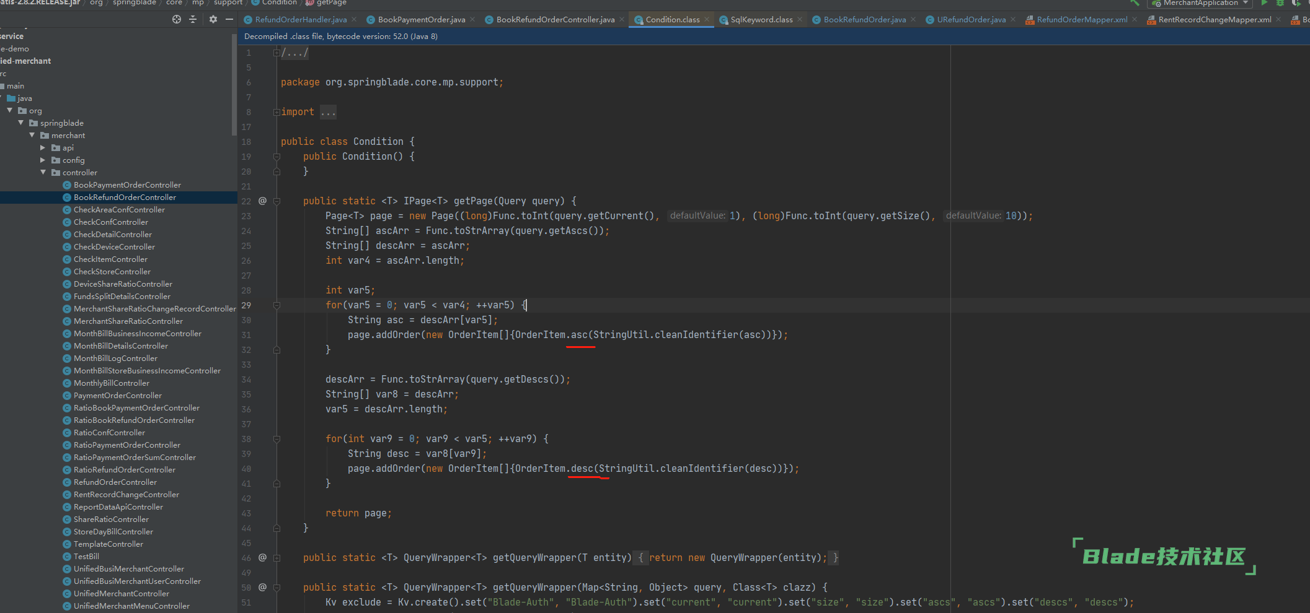Click the 'return page;' line in editor
This screenshot has height=613, width=1310.
coord(358,513)
